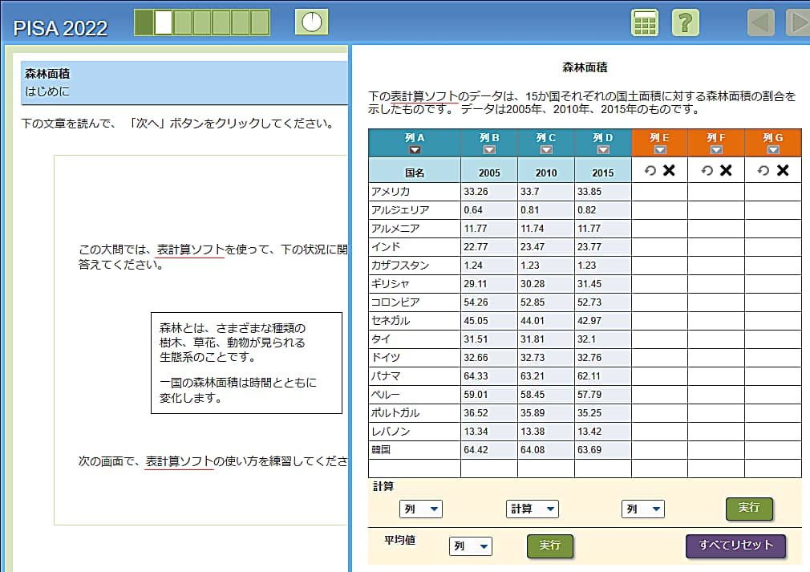Click the calculator icon in the toolbar

click(644, 22)
